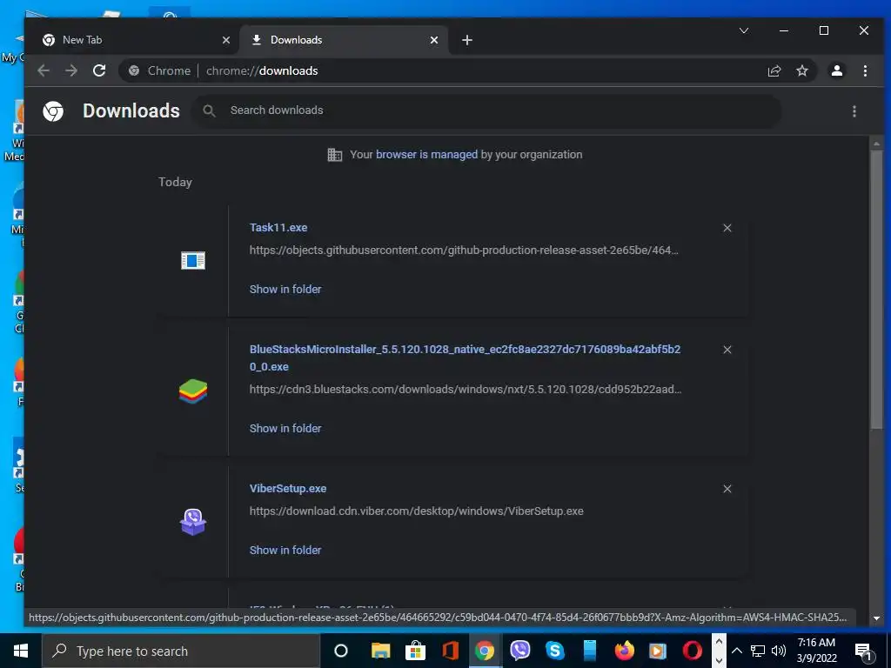
Task: Remove Task11.exe from the list
Action: (x=727, y=228)
